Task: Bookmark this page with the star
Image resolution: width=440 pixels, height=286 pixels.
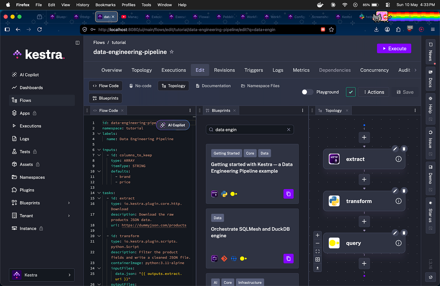Action: click(331, 30)
